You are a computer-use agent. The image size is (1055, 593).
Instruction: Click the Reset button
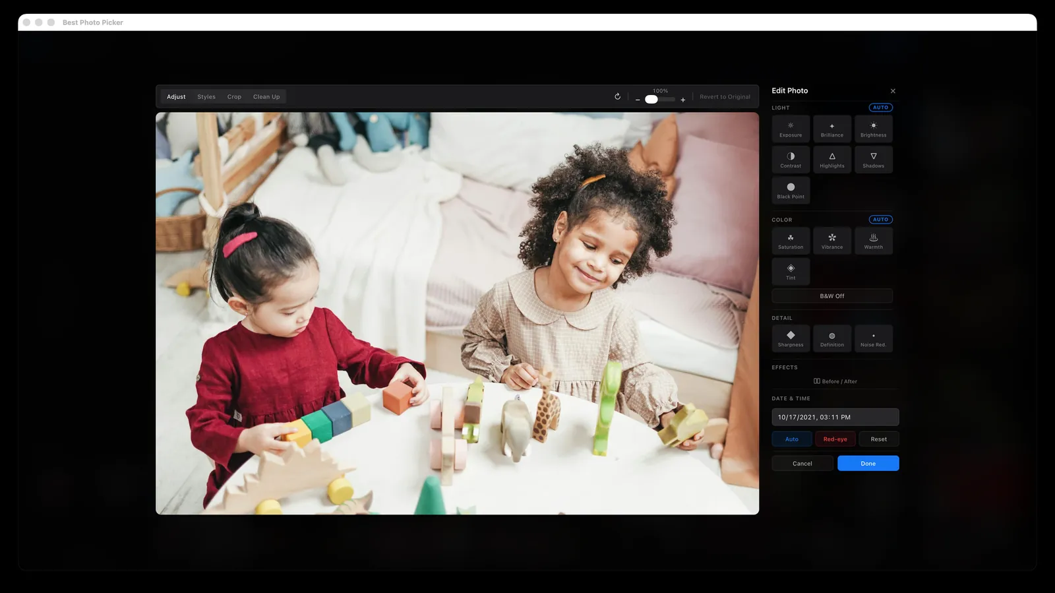(x=879, y=439)
